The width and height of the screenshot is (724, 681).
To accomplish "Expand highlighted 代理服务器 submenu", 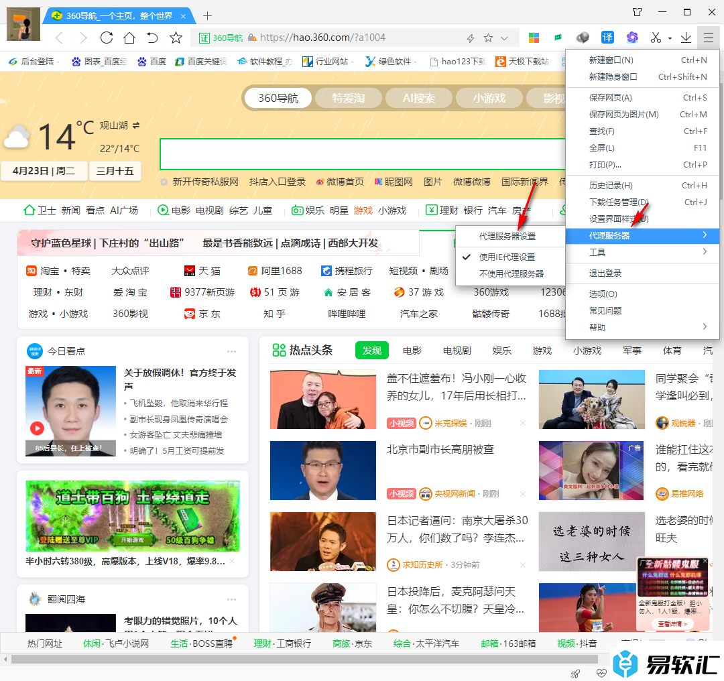I will (642, 235).
